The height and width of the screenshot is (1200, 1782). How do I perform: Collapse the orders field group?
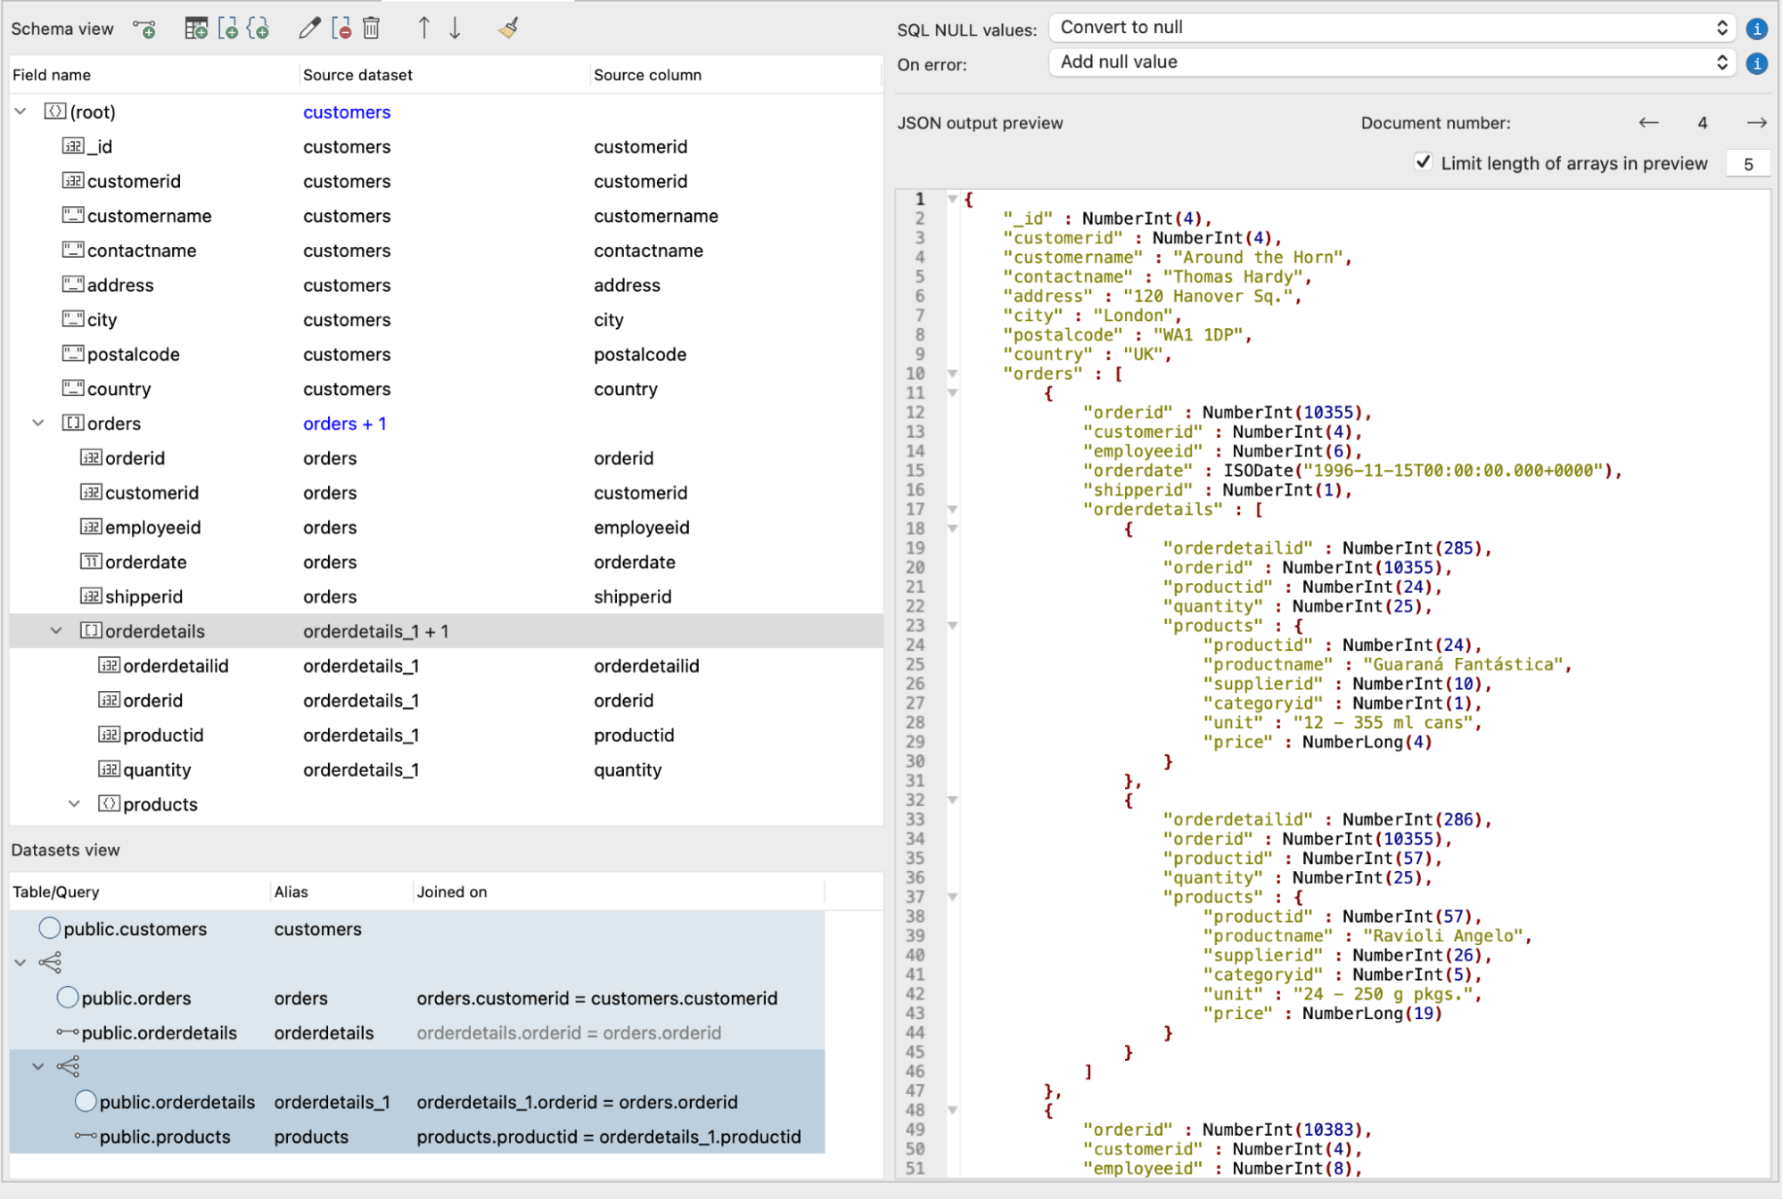(x=37, y=423)
